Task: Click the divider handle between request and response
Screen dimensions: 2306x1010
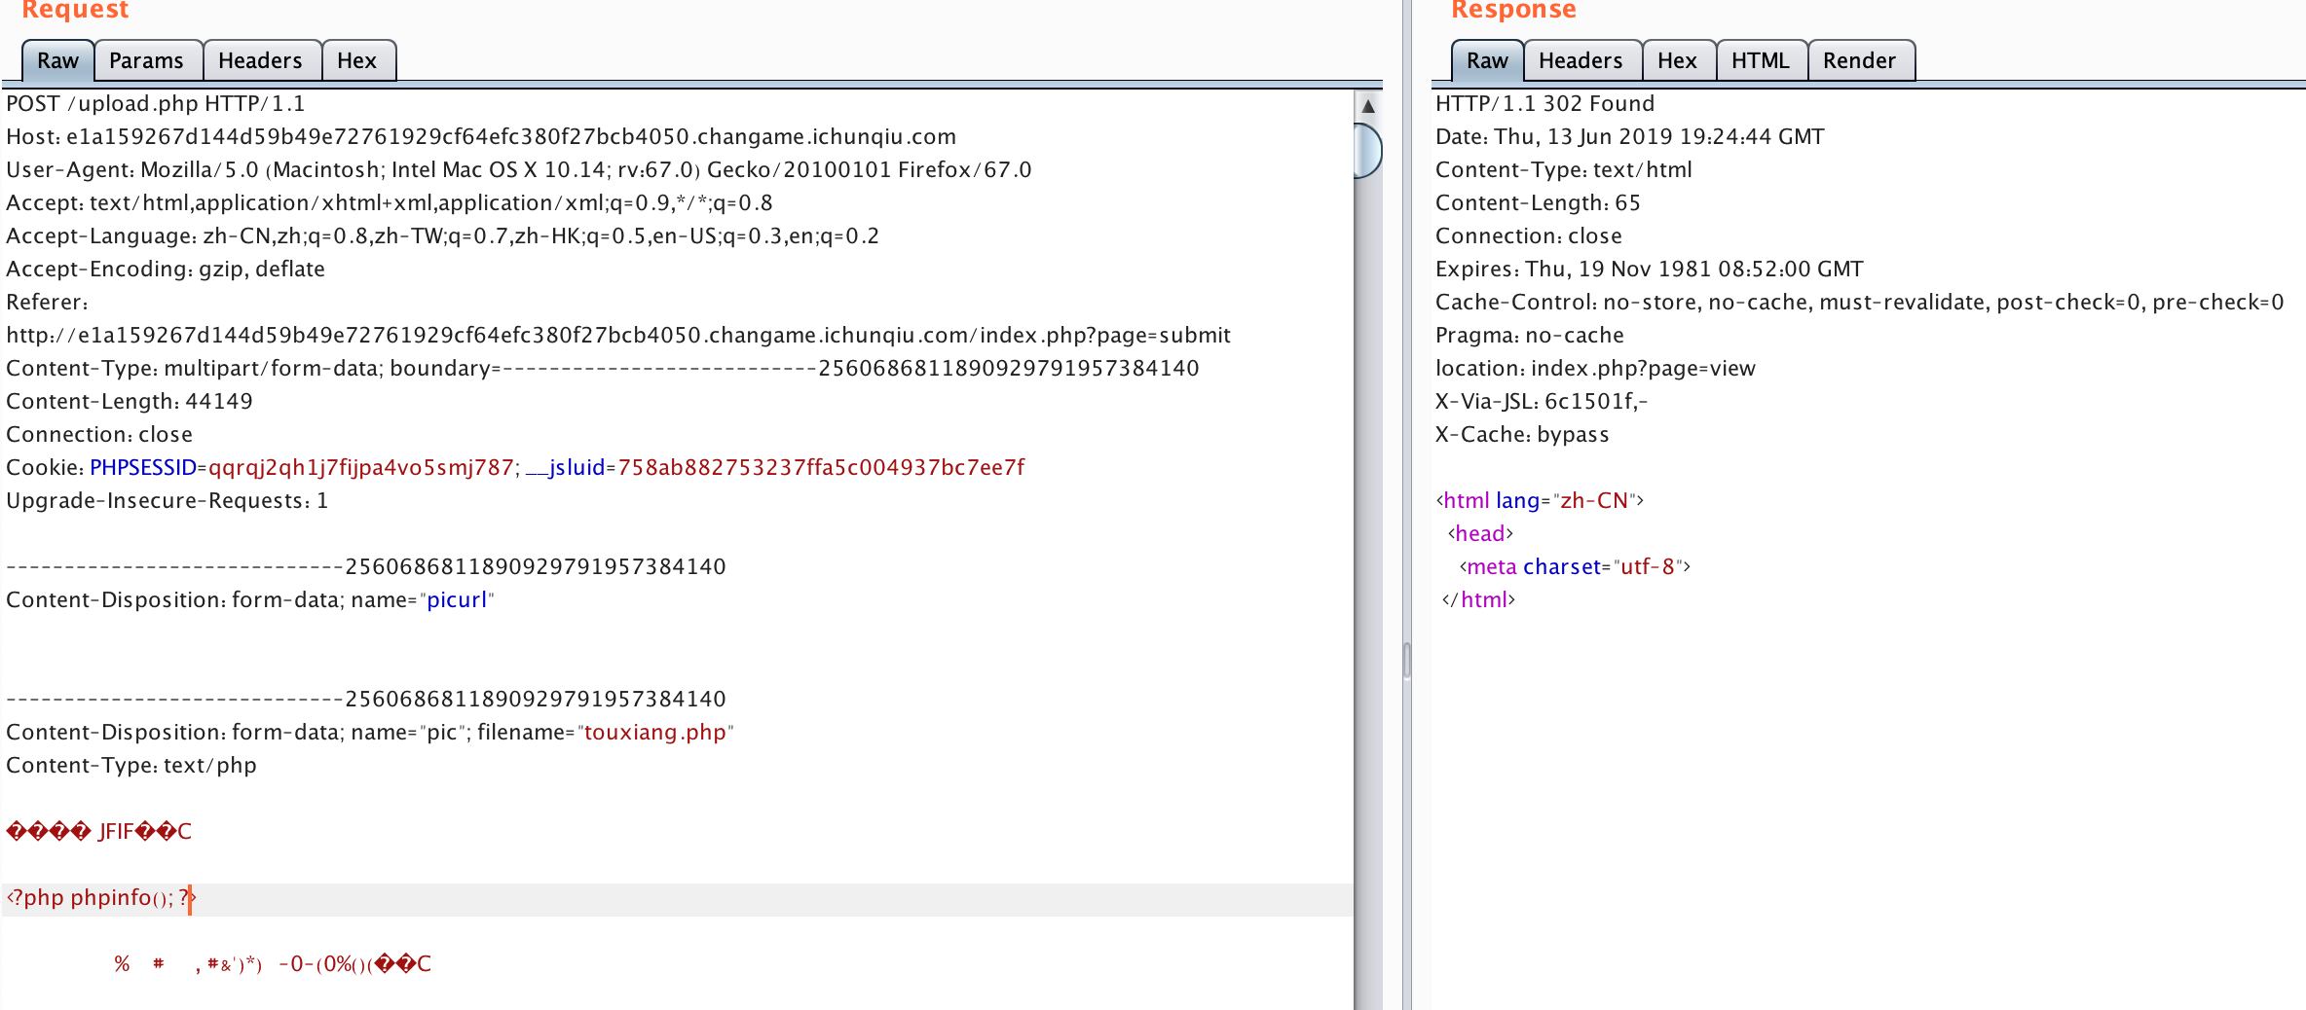Action: point(1406,660)
